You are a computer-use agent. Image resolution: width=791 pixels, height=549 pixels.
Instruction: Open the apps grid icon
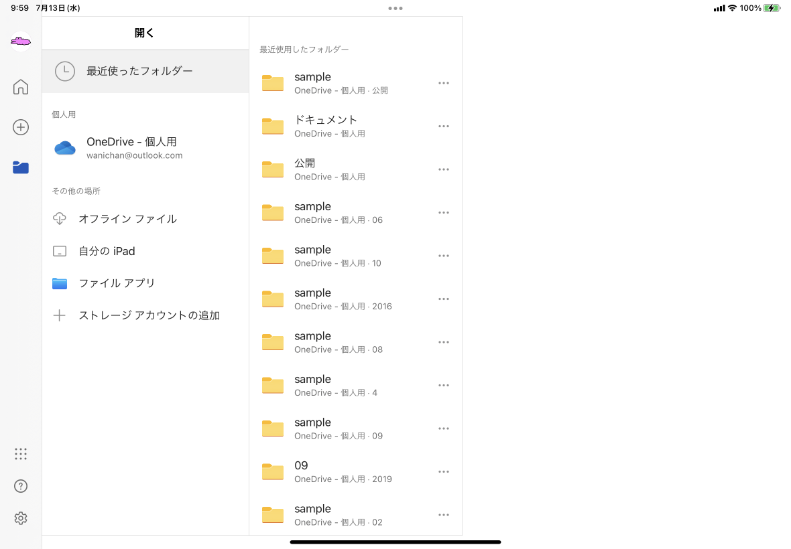click(x=21, y=454)
